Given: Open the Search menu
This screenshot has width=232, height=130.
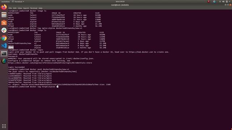Looking at the screenshot, I should tap(26, 8).
